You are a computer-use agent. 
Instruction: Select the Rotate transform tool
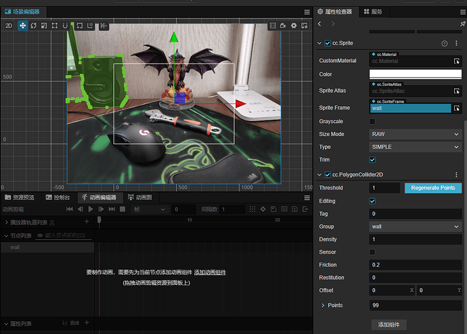(33, 26)
